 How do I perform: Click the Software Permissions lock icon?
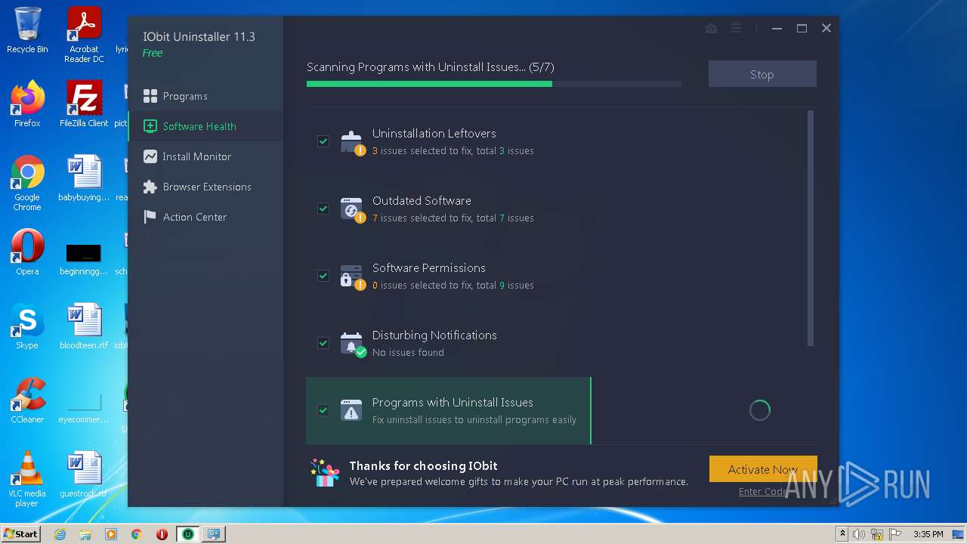tap(352, 277)
